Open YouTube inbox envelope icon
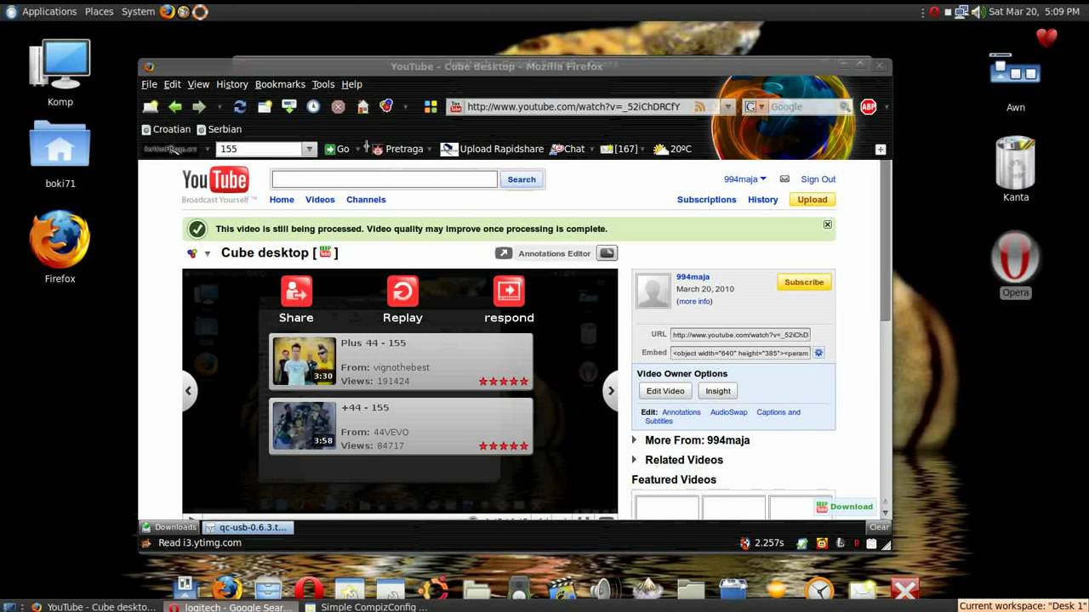The width and height of the screenshot is (1089, 612). [784, 179]
